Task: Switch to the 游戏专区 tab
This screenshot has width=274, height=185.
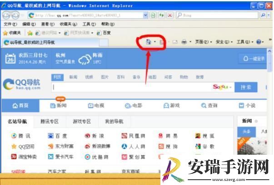Action: tap(82, 121)
